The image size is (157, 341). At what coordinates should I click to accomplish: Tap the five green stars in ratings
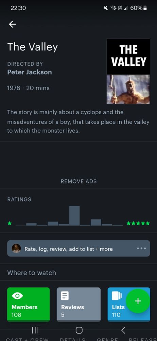coord(138,223)
